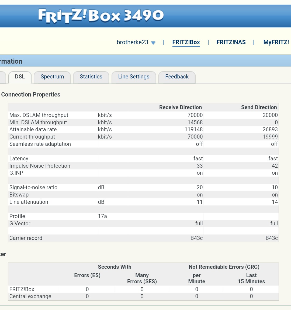Click the Central exchange row label
The image size is (291, 310).
pos(30,296)
